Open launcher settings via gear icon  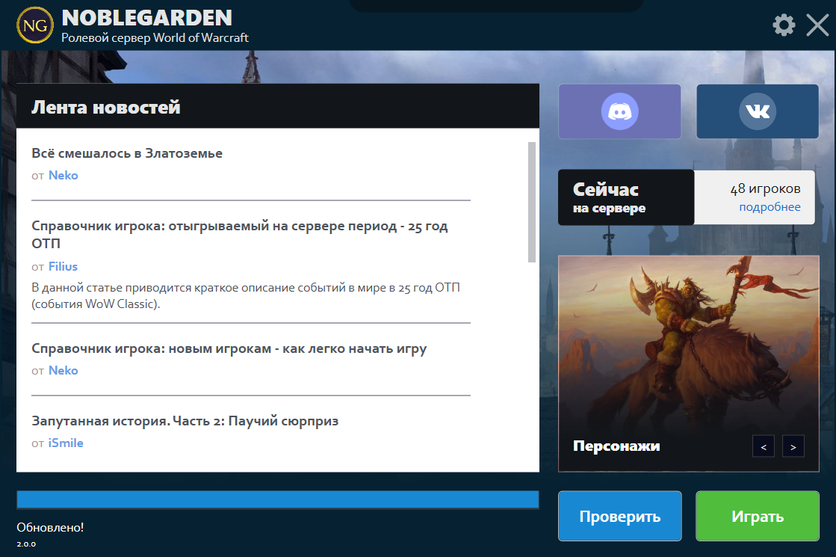pyautogui.click(x=784, y=25)
